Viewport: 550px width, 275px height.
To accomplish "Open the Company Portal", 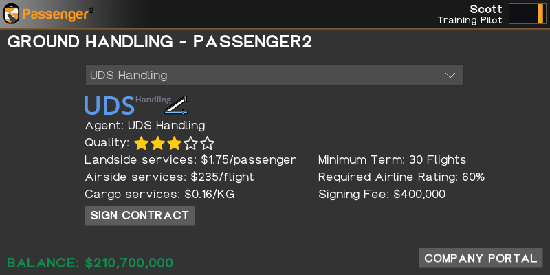I will [481, 258].
